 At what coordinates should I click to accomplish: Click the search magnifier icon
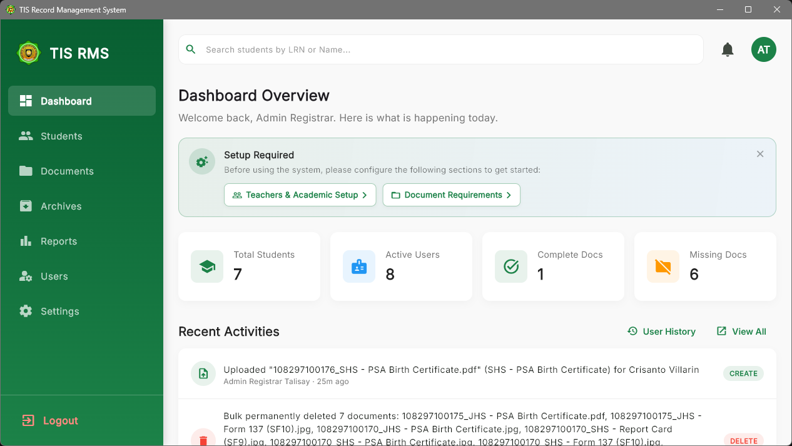191,49
